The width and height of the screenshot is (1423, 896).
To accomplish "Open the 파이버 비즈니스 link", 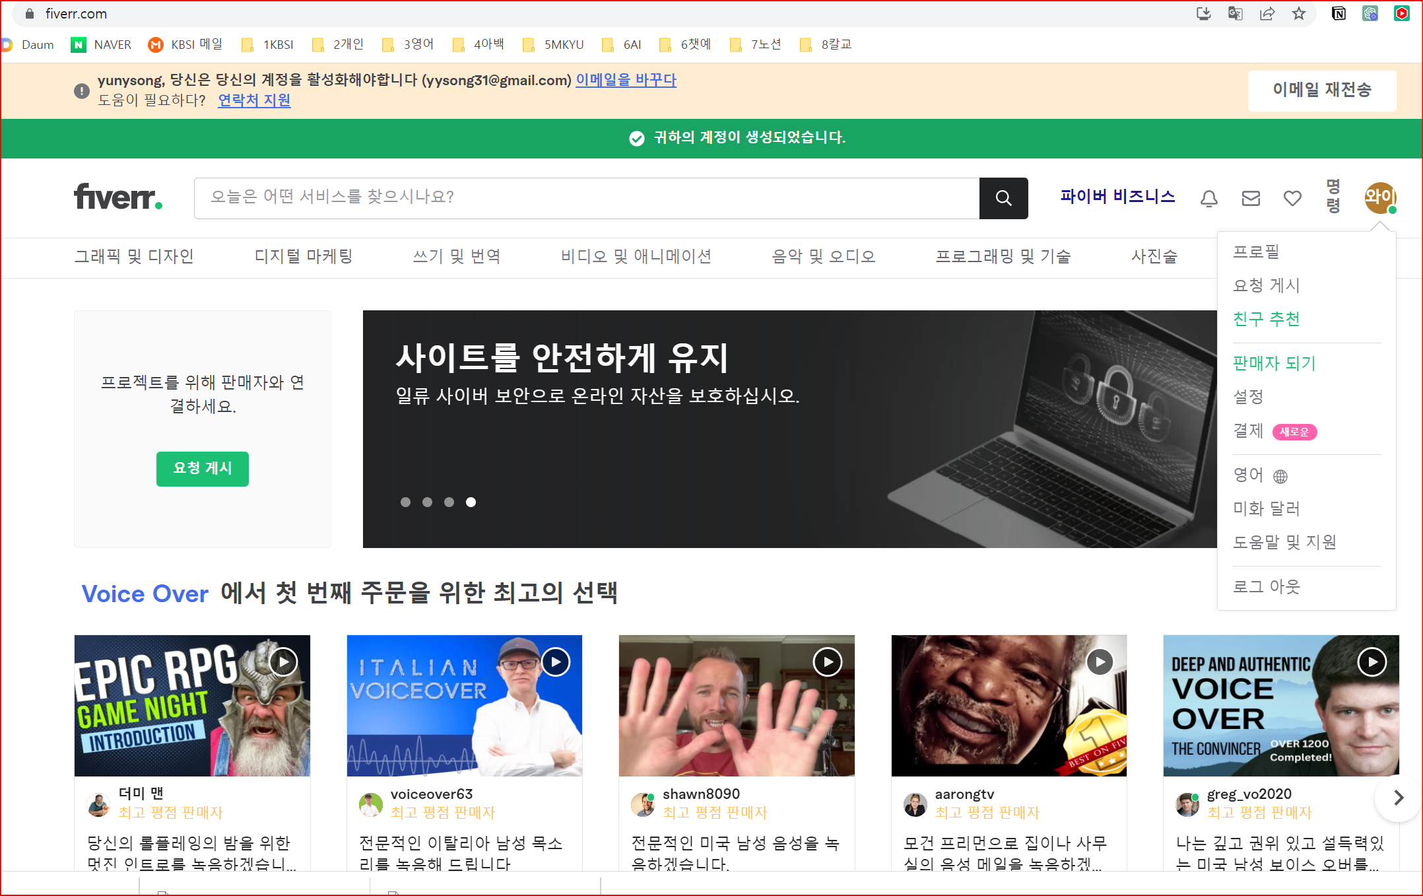I will point(1117,197).
